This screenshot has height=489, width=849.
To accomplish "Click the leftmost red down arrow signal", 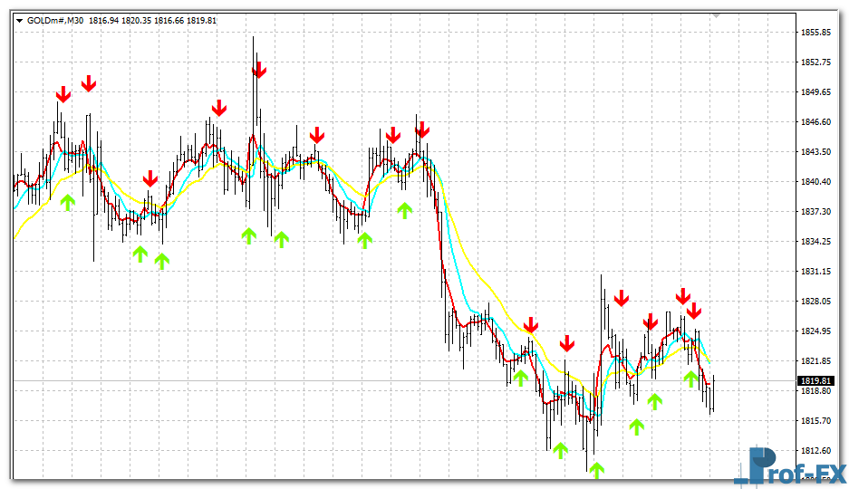I will (x=63, y=94).
